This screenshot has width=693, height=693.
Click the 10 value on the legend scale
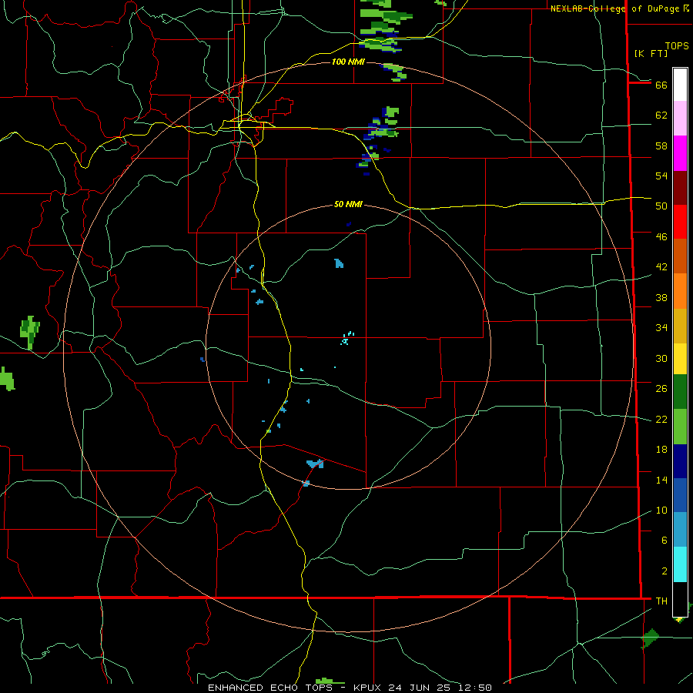661,510
